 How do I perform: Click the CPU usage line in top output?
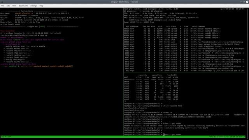click(x=160, y=13)
